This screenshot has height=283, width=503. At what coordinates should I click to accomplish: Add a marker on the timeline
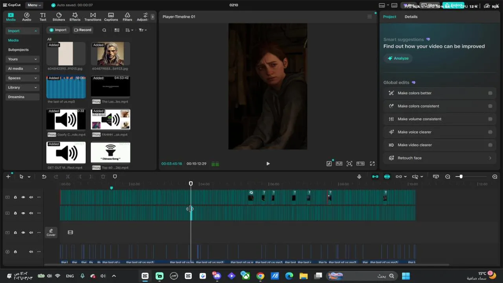(x=115, y=176)
